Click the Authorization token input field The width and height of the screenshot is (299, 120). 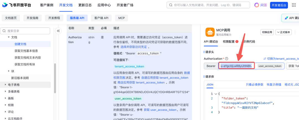click(251, 66)
